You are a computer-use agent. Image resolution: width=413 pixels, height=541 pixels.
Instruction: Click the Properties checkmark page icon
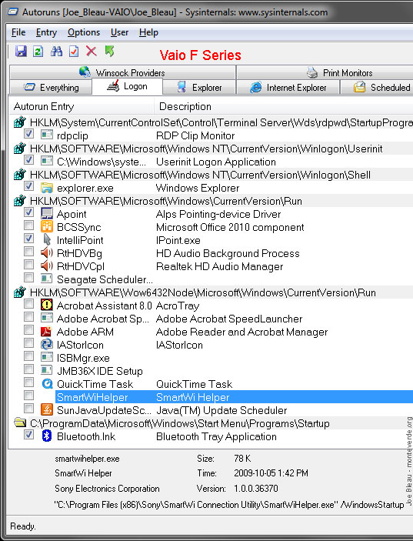click(x=74, y=52)
